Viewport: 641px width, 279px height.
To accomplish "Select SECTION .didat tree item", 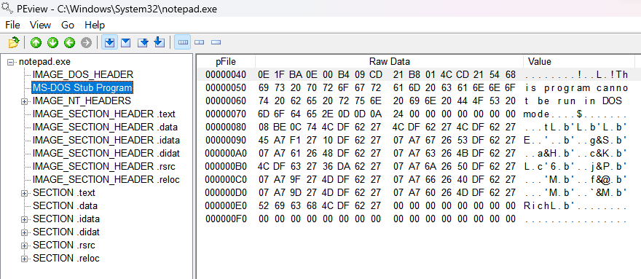I will click(66, 232).
